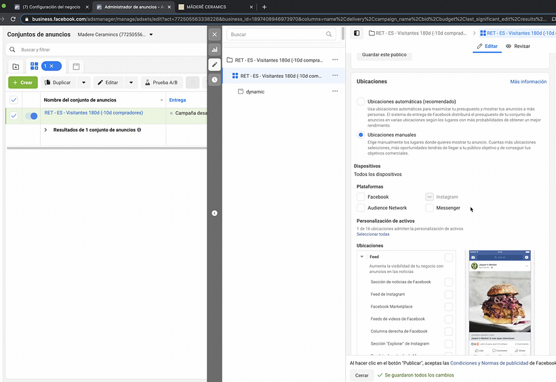The image size is (556, 382).
Task: Collapse panel with the left arrow circle
Action: 214,213
